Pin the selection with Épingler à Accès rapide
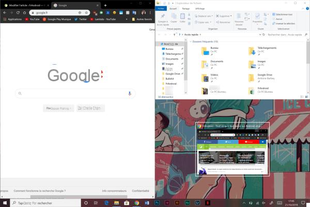The height and width of the screenshot is (207, 310). (163, 20)
